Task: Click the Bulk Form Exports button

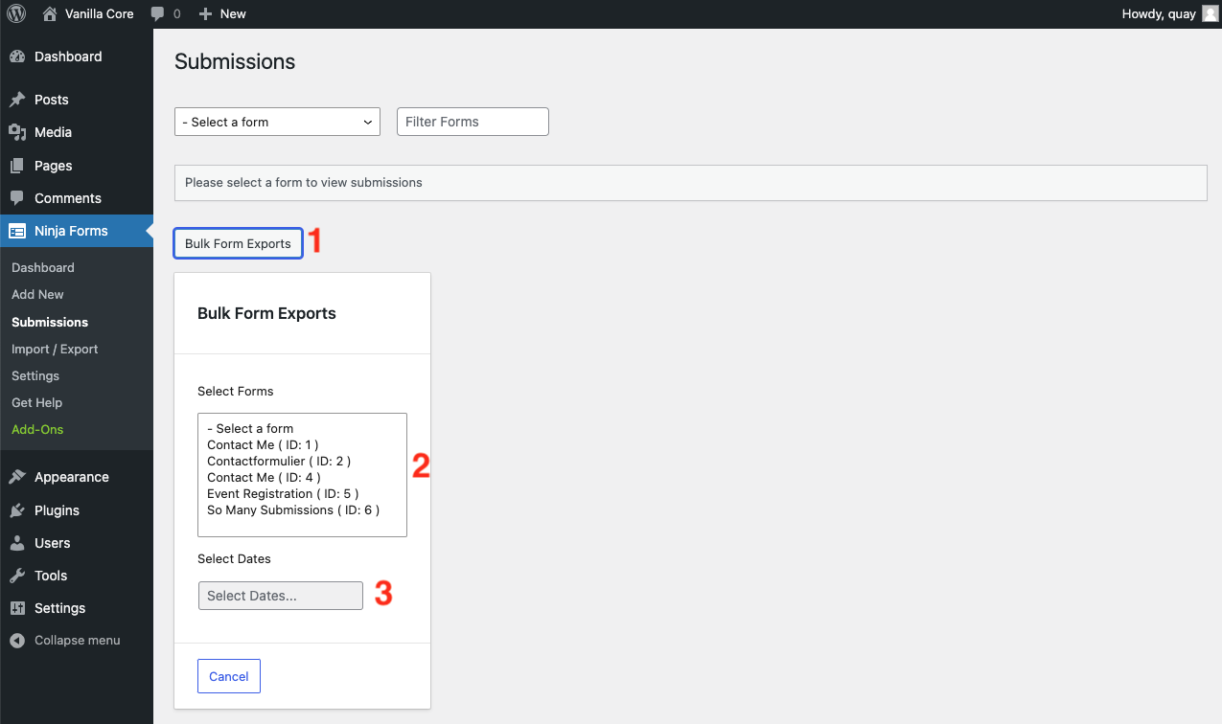Action: pos(238,243)
